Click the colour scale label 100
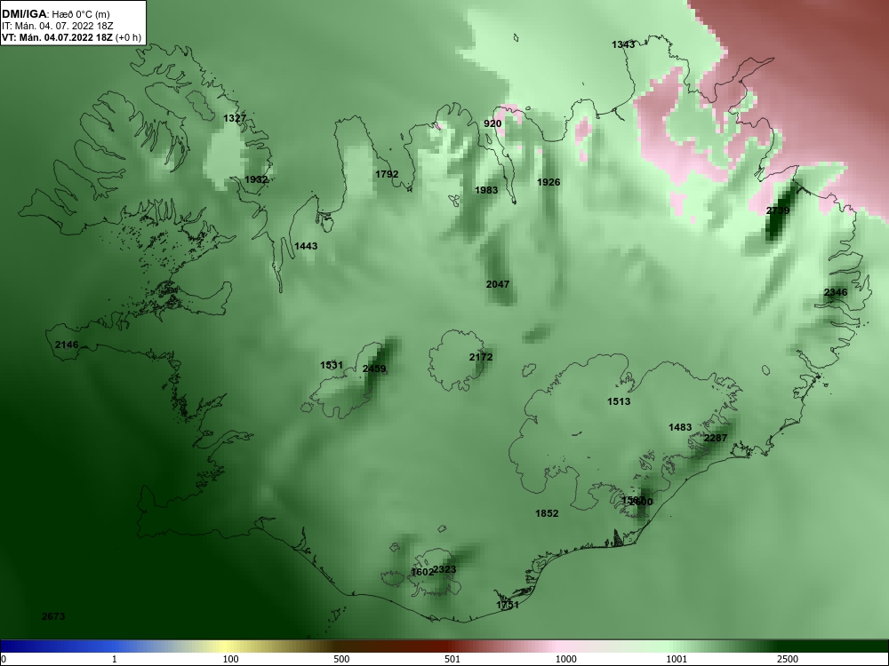Image resolution: width=889 pixels, height=666 pixels. click(x=230, y=659)
